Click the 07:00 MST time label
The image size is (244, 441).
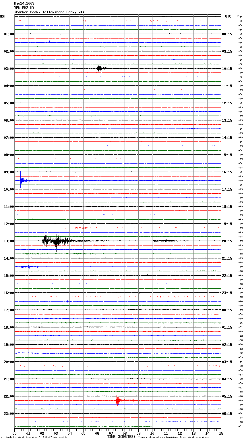[x=9, y=138]
